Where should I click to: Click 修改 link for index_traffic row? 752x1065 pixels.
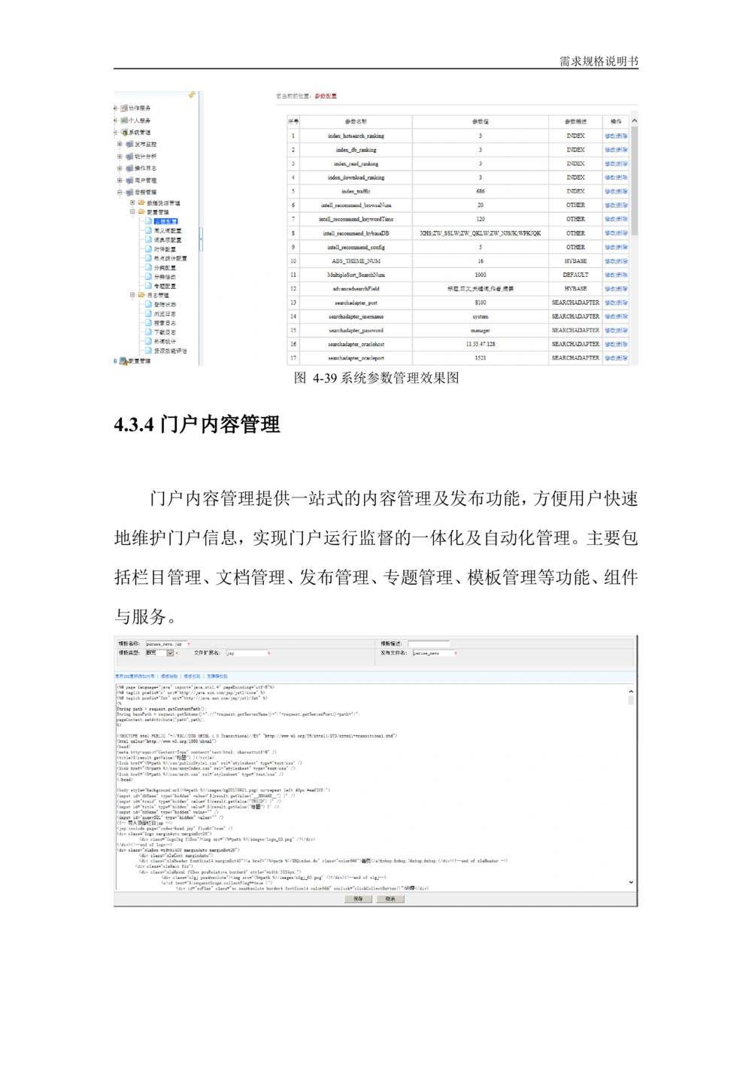point(610,191)
